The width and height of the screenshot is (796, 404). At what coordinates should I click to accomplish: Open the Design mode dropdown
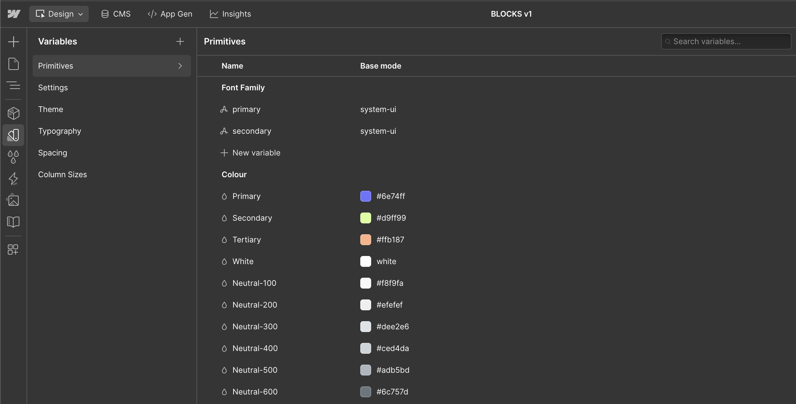[59, 14]
